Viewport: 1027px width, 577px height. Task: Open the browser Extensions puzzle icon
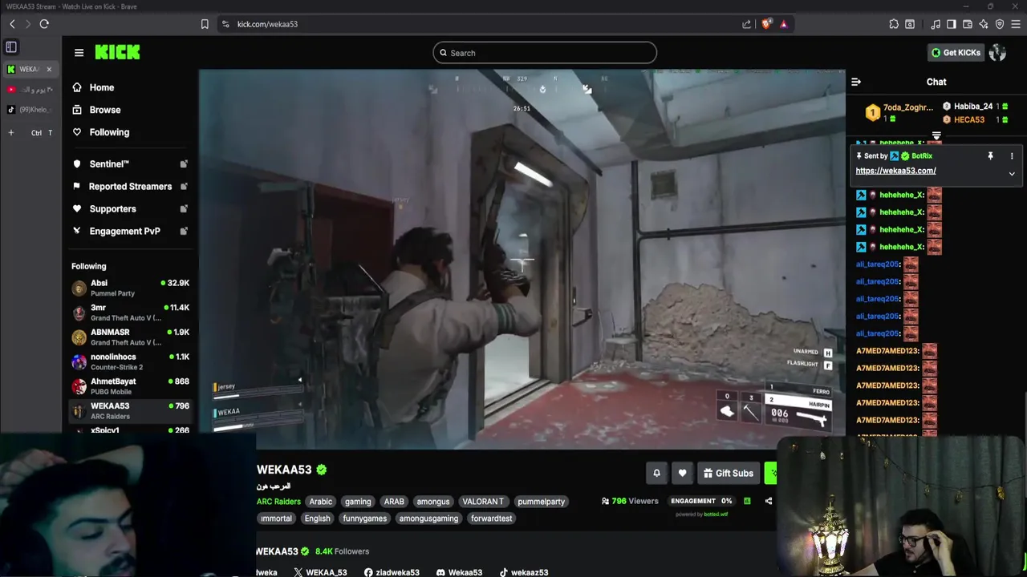click(894, 24)
